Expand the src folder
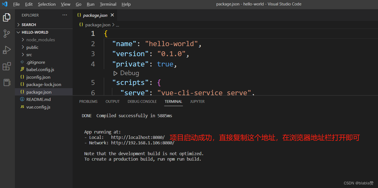 (29, 55)
